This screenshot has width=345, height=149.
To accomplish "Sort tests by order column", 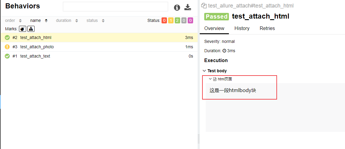I will [13, 21].
